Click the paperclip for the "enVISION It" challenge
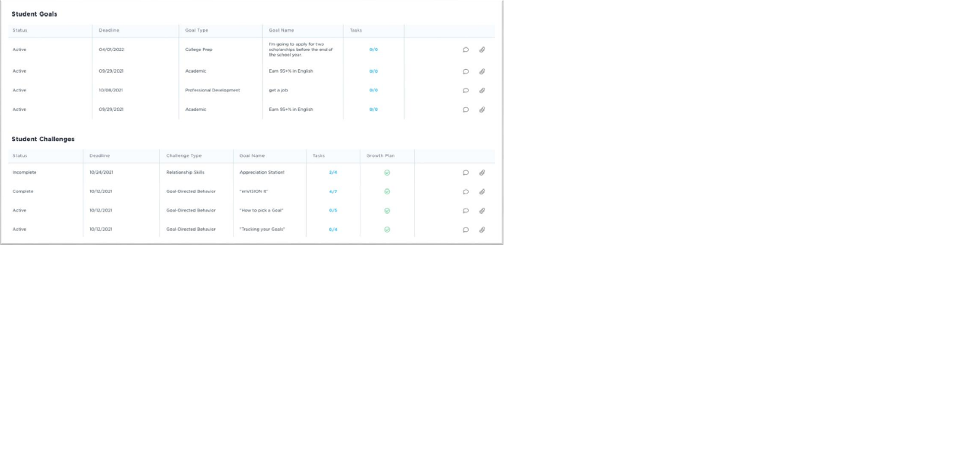958x466 pixels. (482, 191)
